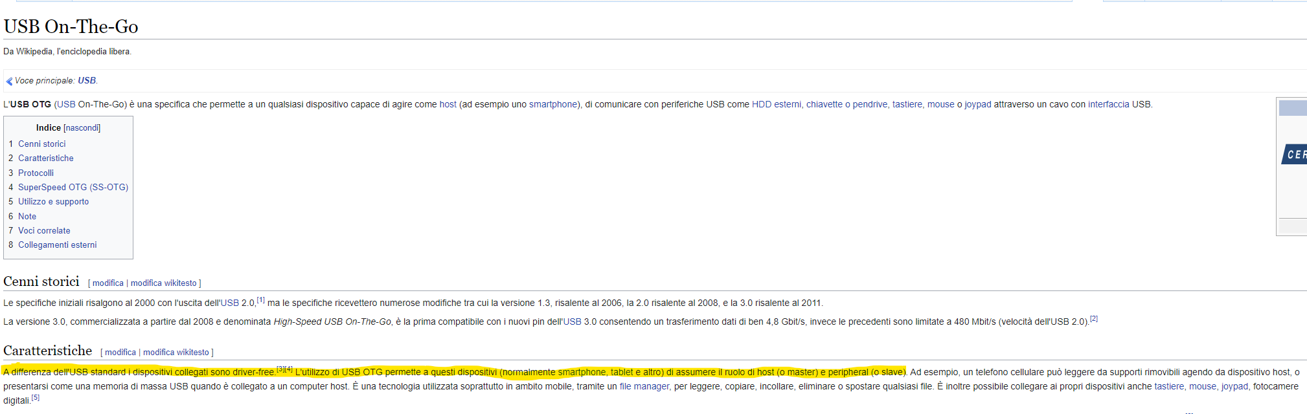Open the 'USB' link before 2.0 in Cenni storici

pyautogui.click(x=230, y=303)
